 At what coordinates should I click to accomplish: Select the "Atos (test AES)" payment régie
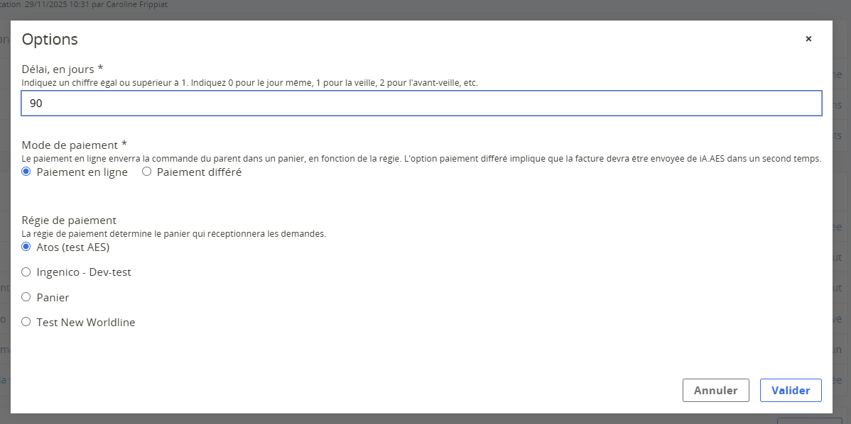click(26, 246)
